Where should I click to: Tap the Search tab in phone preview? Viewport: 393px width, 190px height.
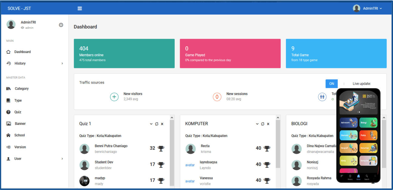[367, 177]
